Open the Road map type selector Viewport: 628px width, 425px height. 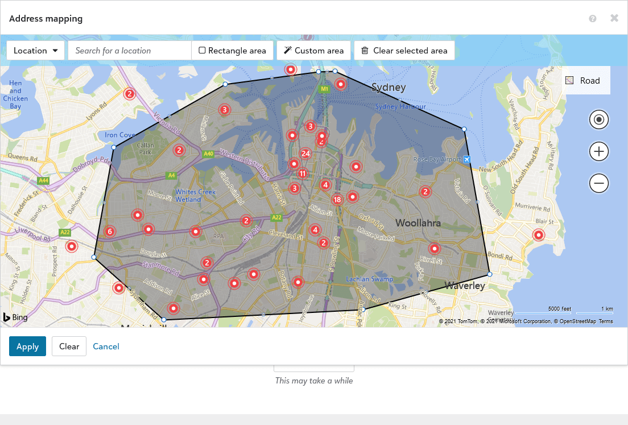point(586,81)
